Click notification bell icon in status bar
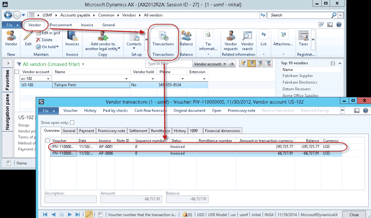The image size is (371, 218). point(185,214)
